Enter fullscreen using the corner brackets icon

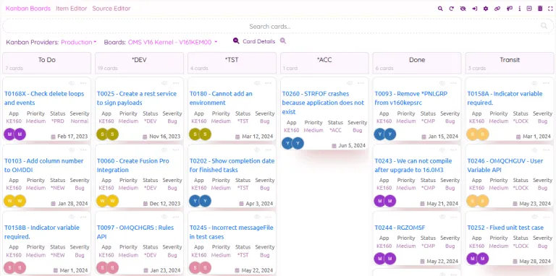(x=550, y=9)
